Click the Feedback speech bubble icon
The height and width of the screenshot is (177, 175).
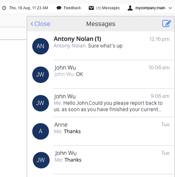point(59,8)
